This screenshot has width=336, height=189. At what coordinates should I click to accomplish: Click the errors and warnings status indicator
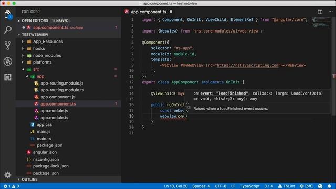click(x=12, y=186)
